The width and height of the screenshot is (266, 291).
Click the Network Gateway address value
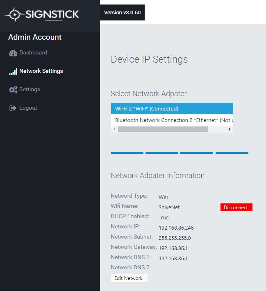tap(173, 248)
